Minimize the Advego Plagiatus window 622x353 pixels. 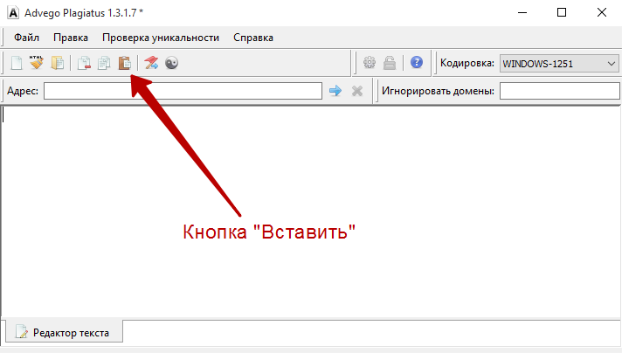click(522, 13)
